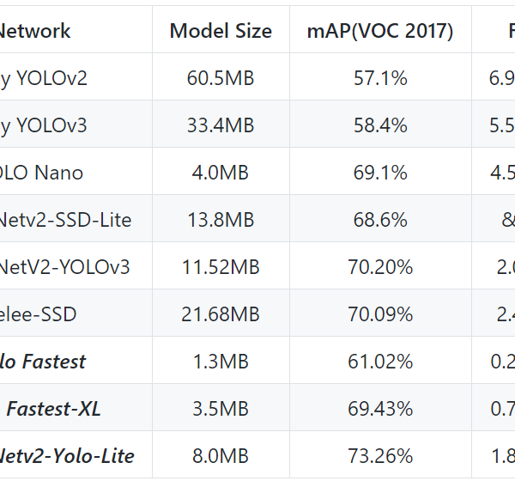
Task: Select the 21.68MB model size cell
Action: 221,314
